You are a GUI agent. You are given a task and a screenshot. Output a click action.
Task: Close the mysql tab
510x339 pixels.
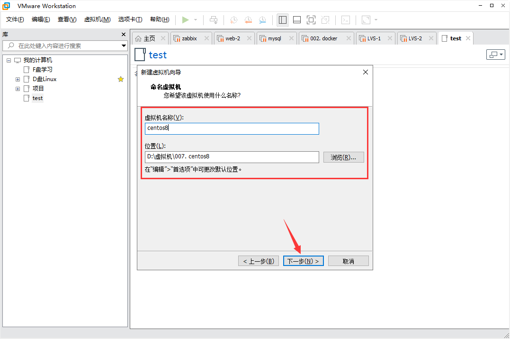[x=291, y=38]
